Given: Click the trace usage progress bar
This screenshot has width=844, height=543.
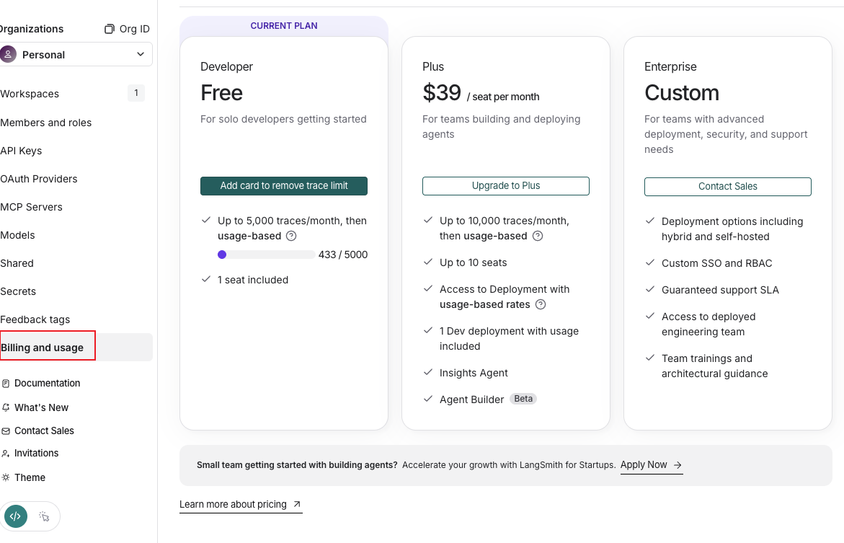Looking at the screenshot, I should [267, 255].
